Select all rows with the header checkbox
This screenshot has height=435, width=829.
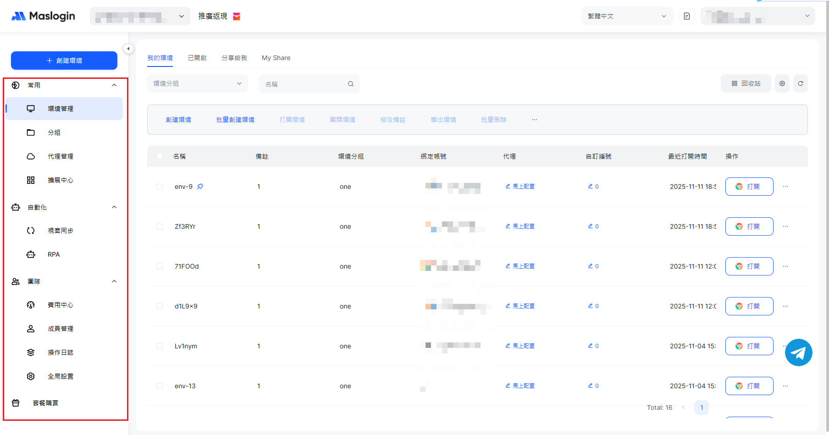[160, 156]
